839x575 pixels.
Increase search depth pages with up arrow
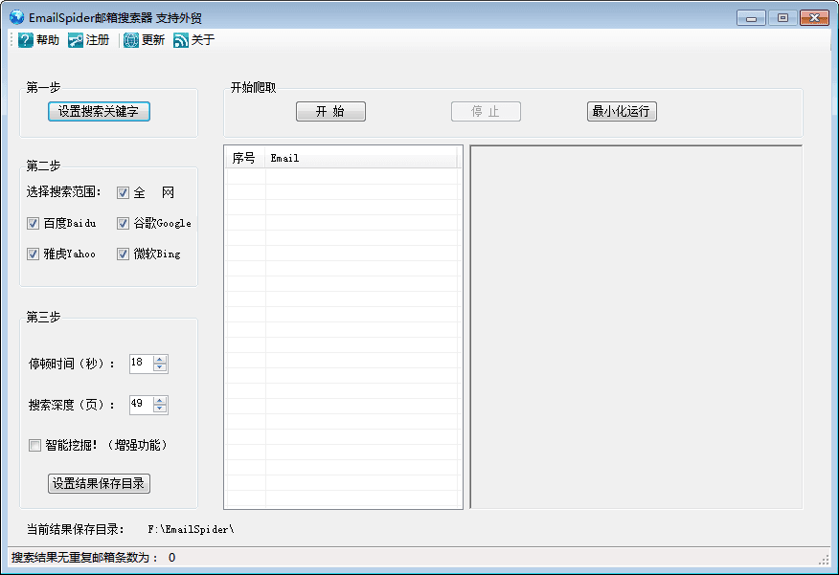160,400
